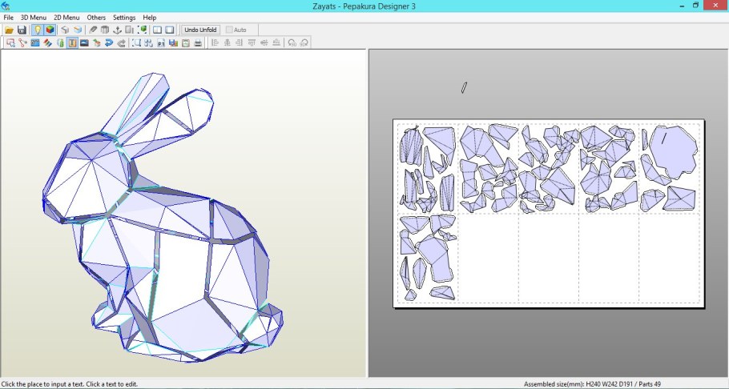Click the select and move parts icon

click(10, 42)
